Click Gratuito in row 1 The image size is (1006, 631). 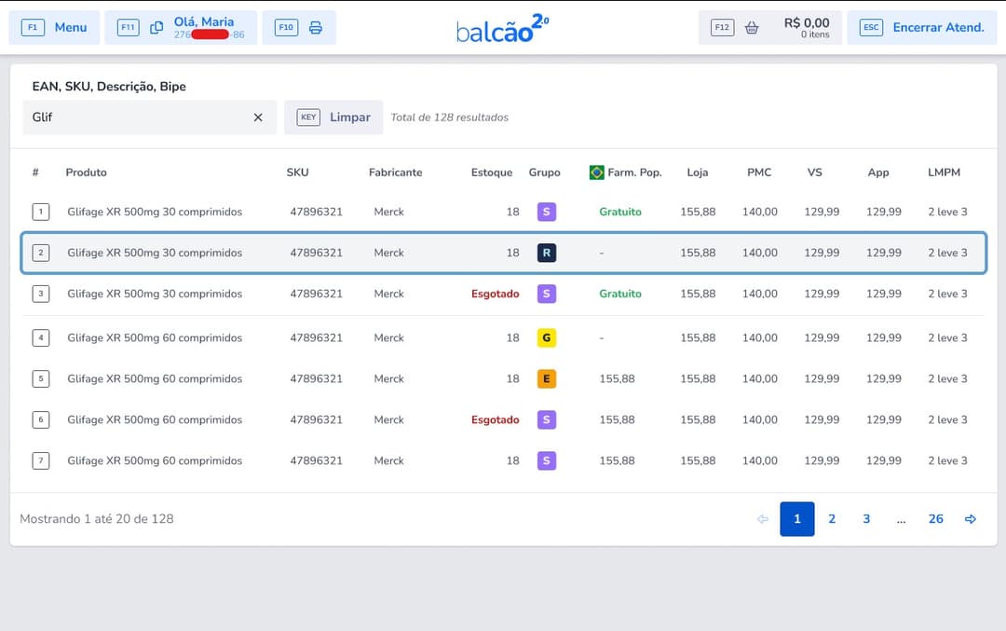pyautogui.click(x=620, y=212)
